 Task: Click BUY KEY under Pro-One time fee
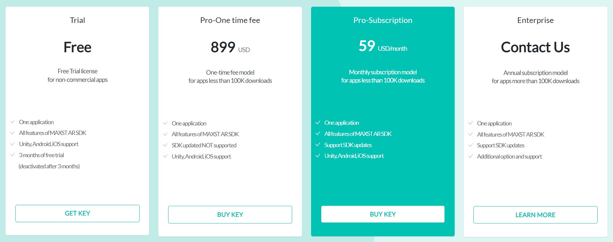(x=230, y=214)
